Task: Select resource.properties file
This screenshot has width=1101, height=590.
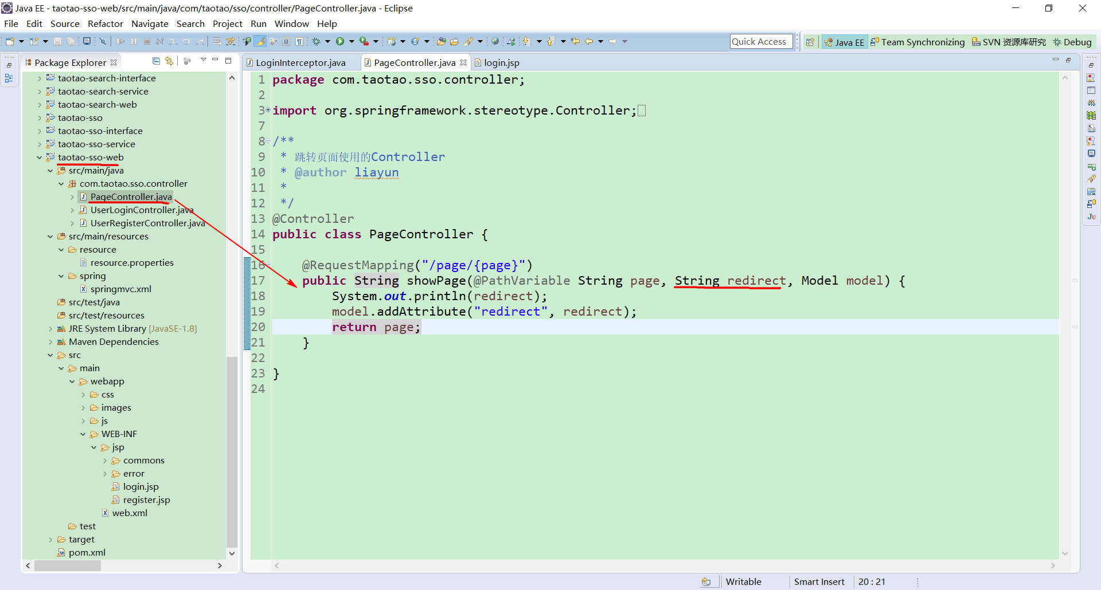Action: 132,263
